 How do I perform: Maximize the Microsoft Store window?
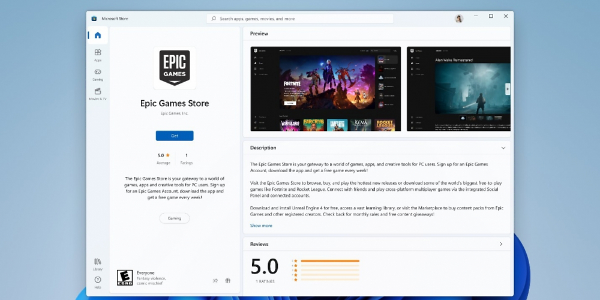491,16
